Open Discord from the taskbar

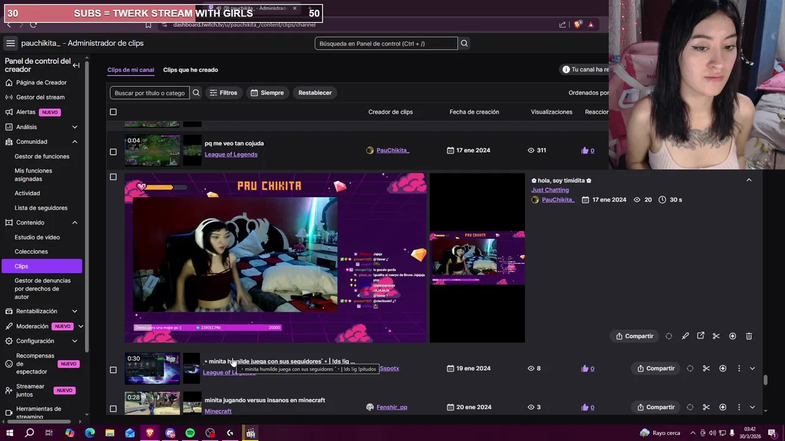[170, 433]
